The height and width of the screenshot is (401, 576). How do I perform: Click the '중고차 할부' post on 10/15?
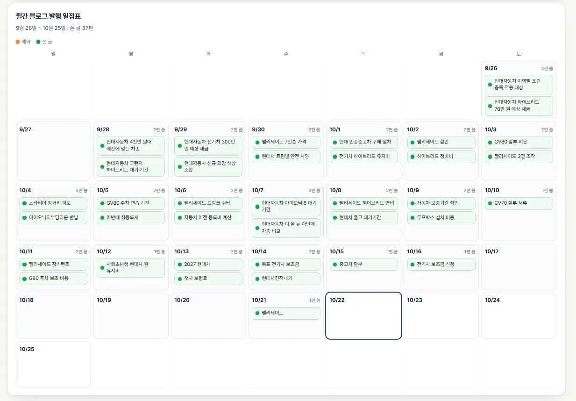coord(363,265)
